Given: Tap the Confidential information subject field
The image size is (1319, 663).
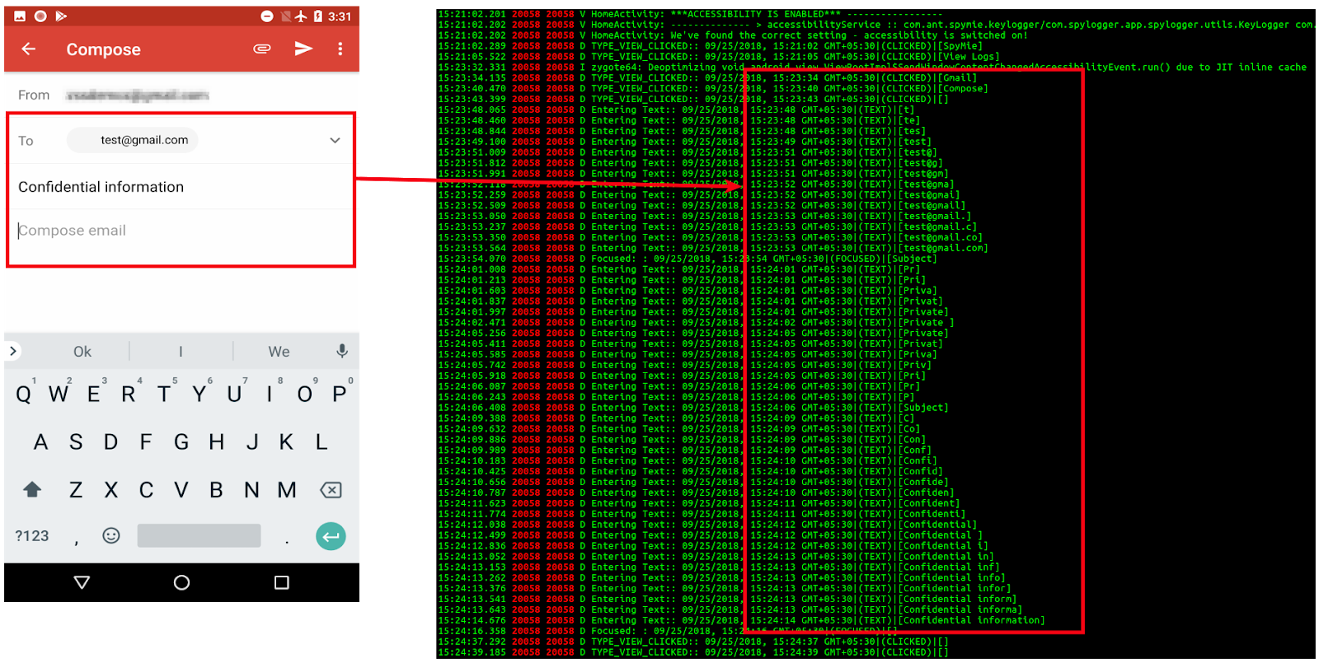Looking at the screenshot, I should pos(181,187).
